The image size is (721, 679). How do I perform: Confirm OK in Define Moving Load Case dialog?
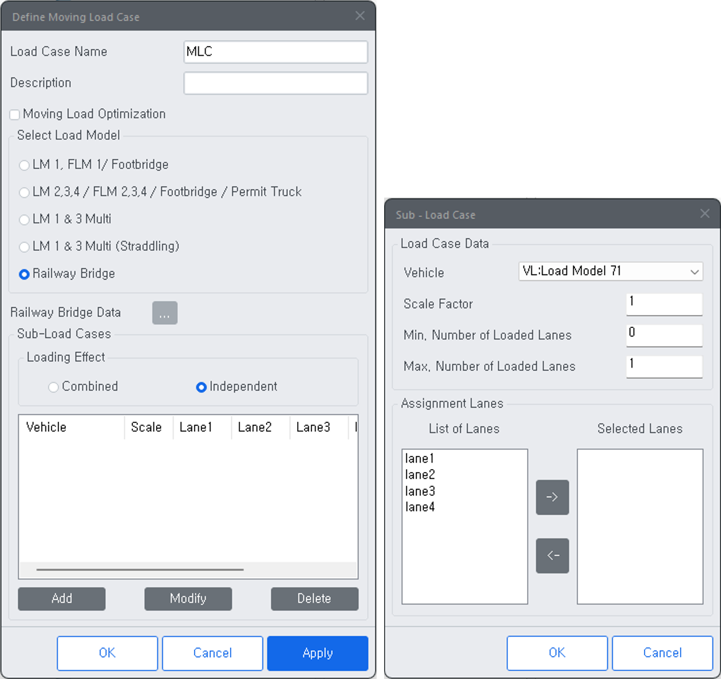point(107,653)
